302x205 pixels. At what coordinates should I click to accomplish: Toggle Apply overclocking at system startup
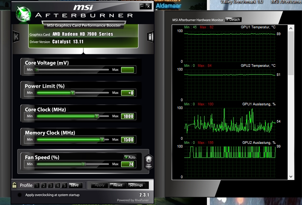20,195
